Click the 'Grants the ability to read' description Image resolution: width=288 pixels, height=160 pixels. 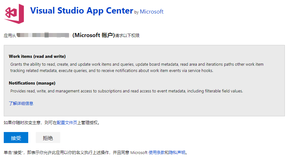click(137, 67)
